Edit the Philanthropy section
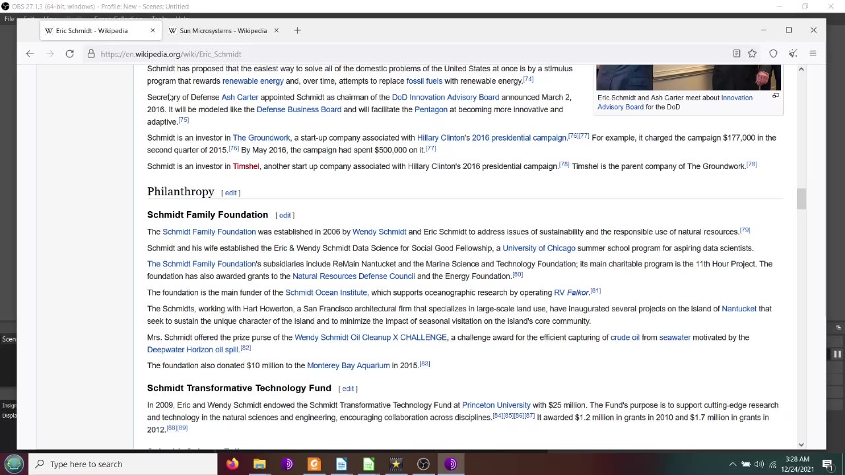The image size is (845, 475). [230, 193]
